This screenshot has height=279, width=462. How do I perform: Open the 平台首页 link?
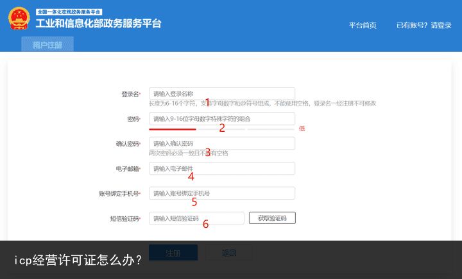click(363, 25)
